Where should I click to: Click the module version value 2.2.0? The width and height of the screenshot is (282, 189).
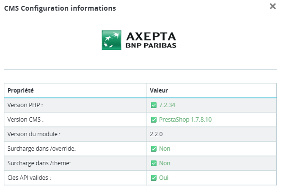click(x=156, y=134)
